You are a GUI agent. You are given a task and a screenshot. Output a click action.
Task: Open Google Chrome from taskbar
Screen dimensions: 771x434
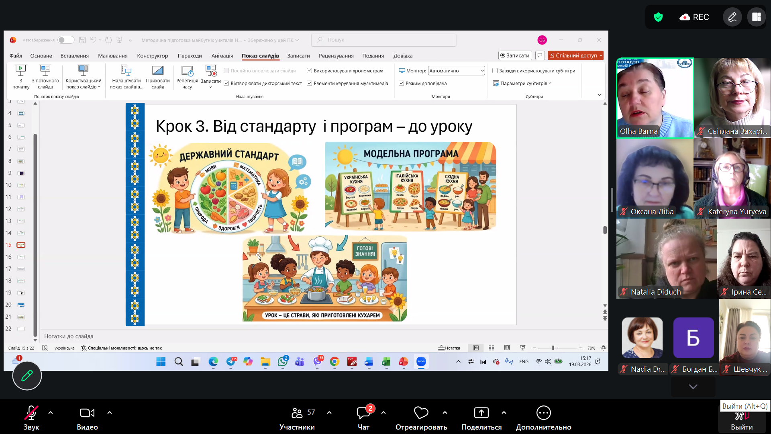(x=335, y=362)
